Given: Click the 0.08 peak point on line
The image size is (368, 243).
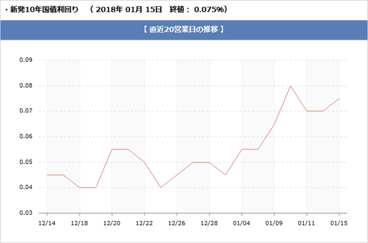Looking at the screenshot, I should pyautogui.click(x=291, y=86).
